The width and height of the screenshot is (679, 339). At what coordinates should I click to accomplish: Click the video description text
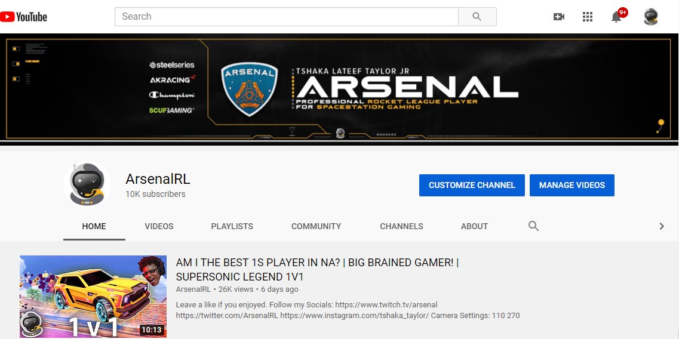point(348,310)
